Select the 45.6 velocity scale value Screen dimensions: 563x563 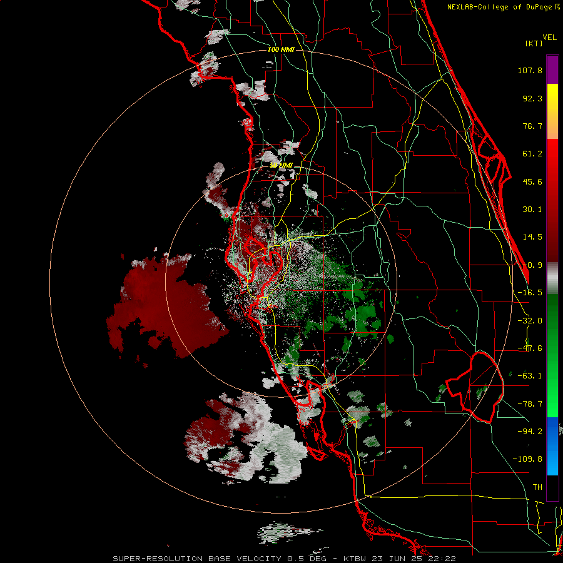click(x=532, y=181)
